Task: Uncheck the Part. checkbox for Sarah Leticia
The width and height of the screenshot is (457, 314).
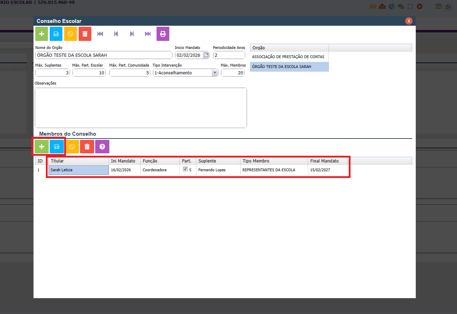Action: (185, 170)
